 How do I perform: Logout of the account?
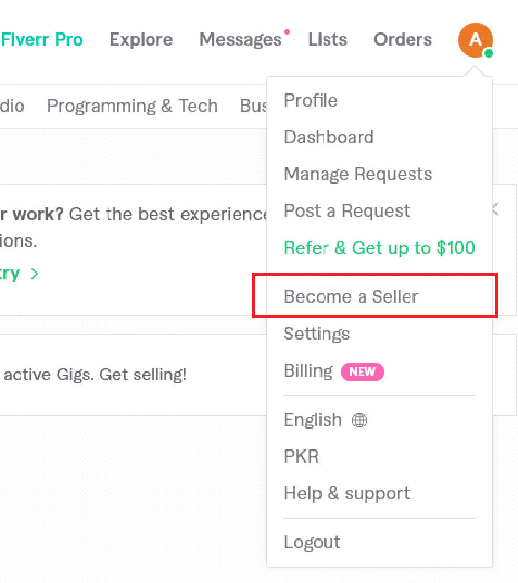[312, 542]
